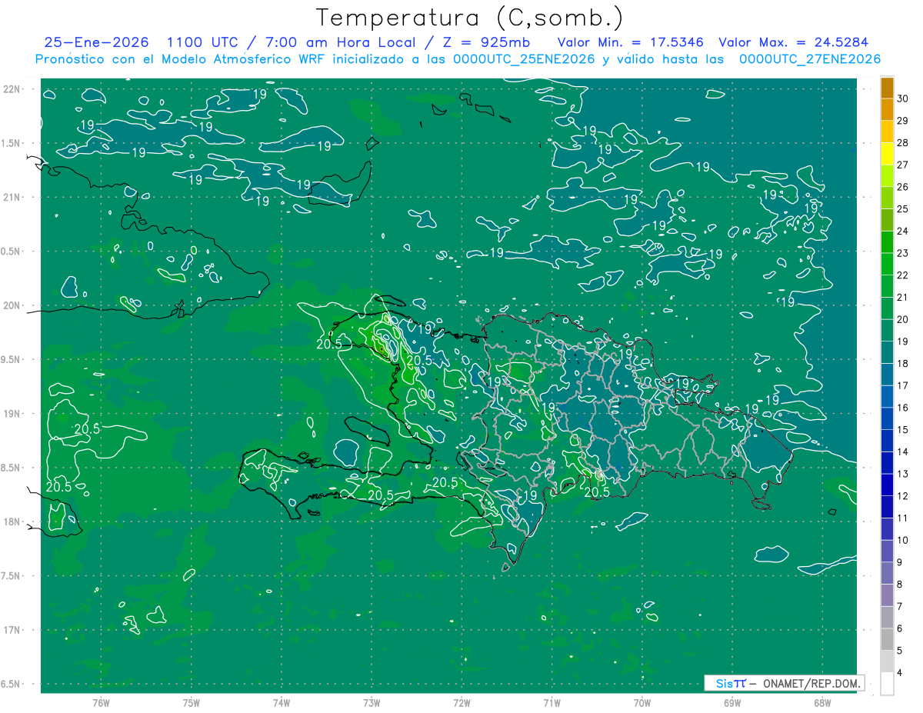
Task: Click legend value '25'
Action: [903, 209]
